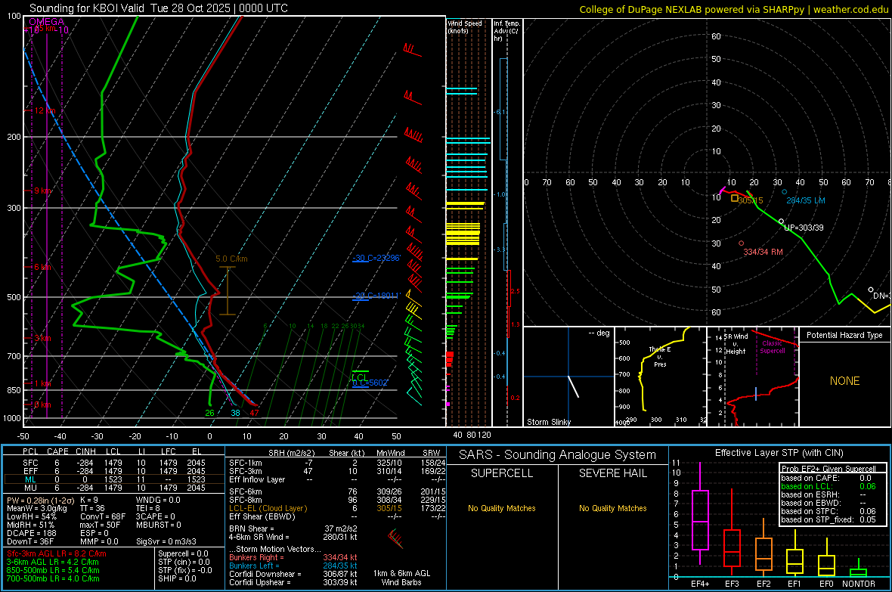Click the Bunkers Left mover circle on hodograph
892x592 pixels.
(785, 192)
